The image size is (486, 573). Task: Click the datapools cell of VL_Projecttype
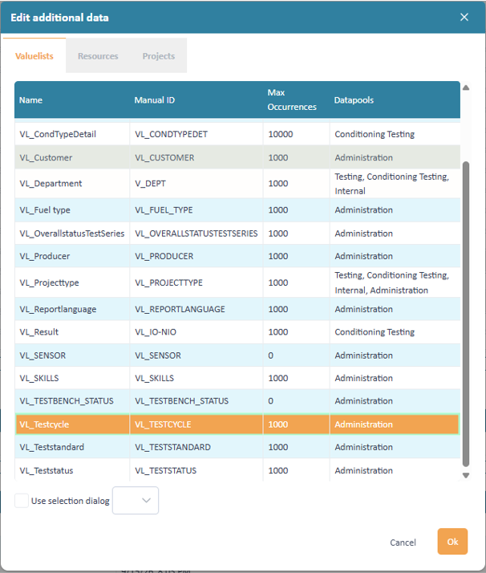395,282
